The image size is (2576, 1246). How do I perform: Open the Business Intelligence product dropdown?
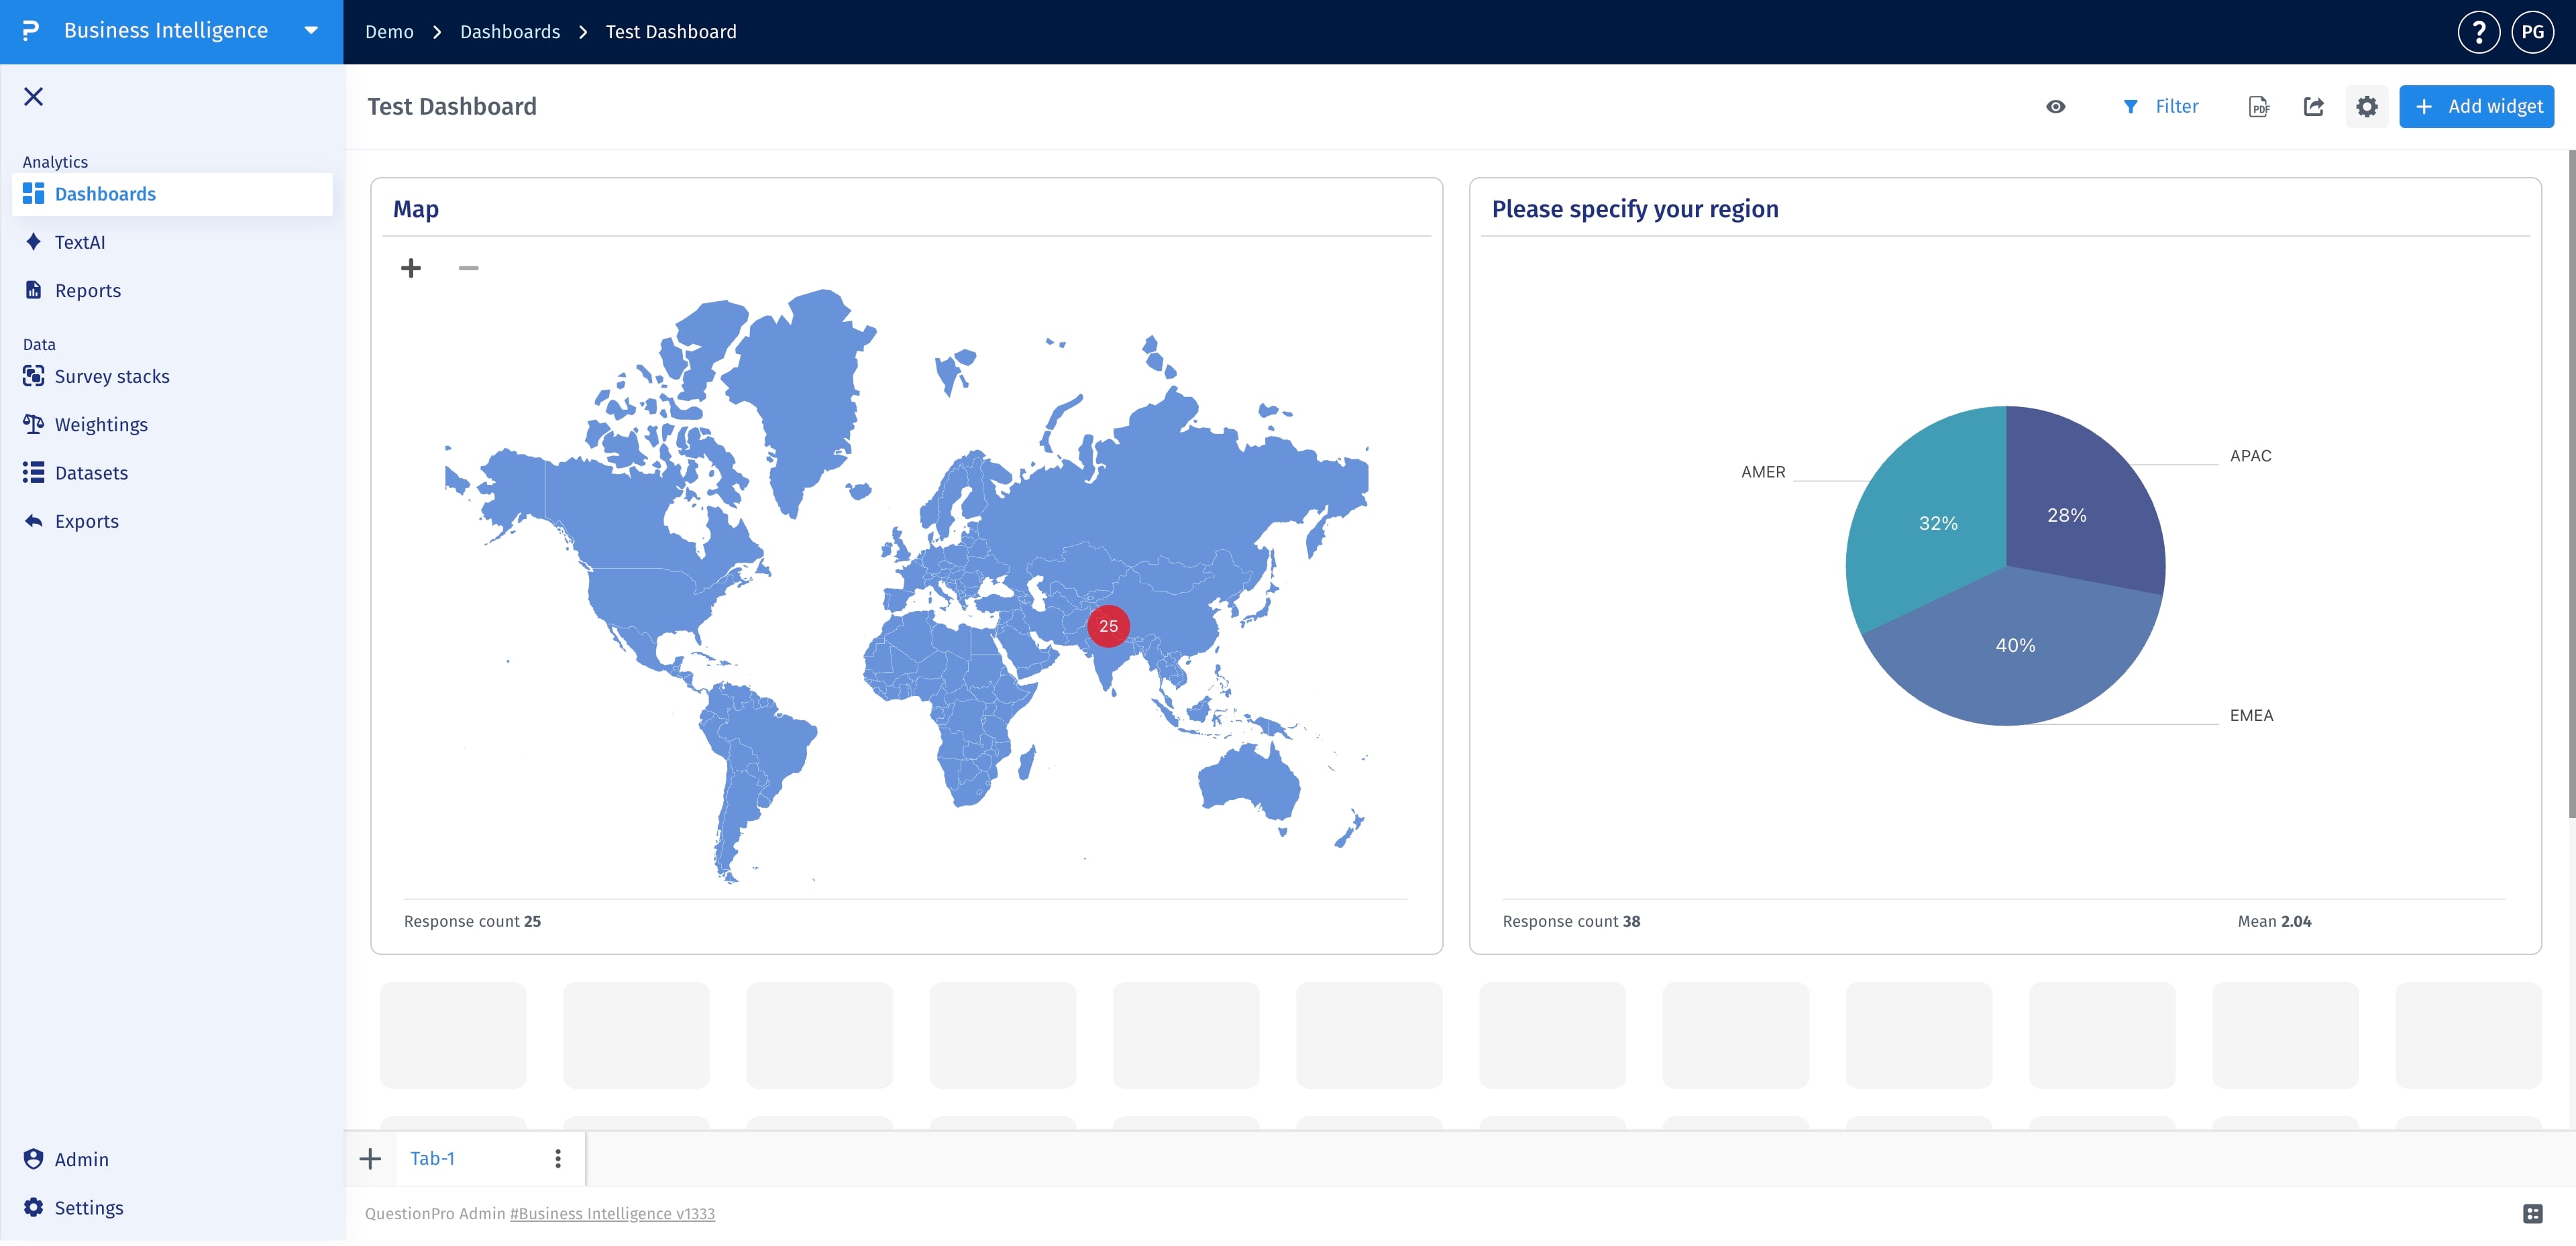tap(311, 31)
